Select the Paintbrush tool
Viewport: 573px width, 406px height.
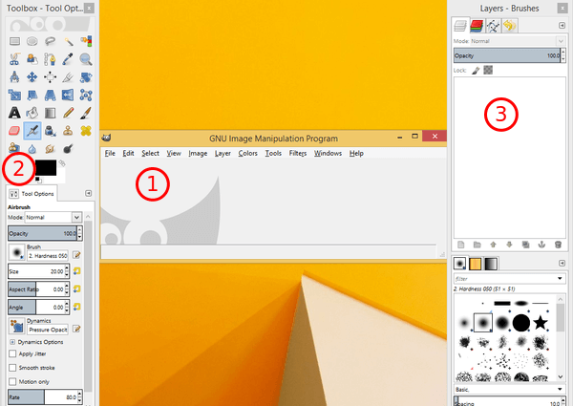click(86, 113)
